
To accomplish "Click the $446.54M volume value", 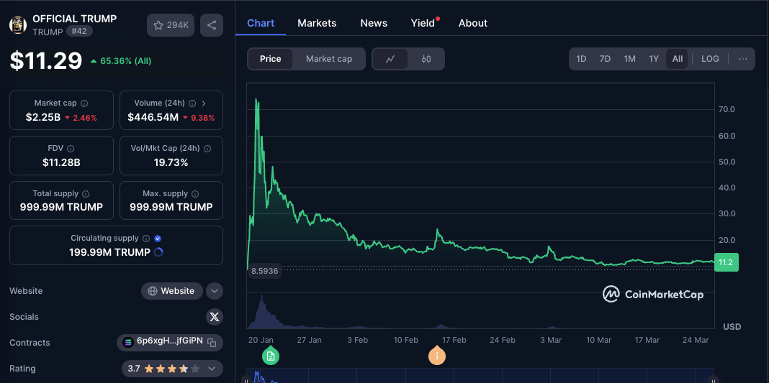I will click(x=153, y=117).
